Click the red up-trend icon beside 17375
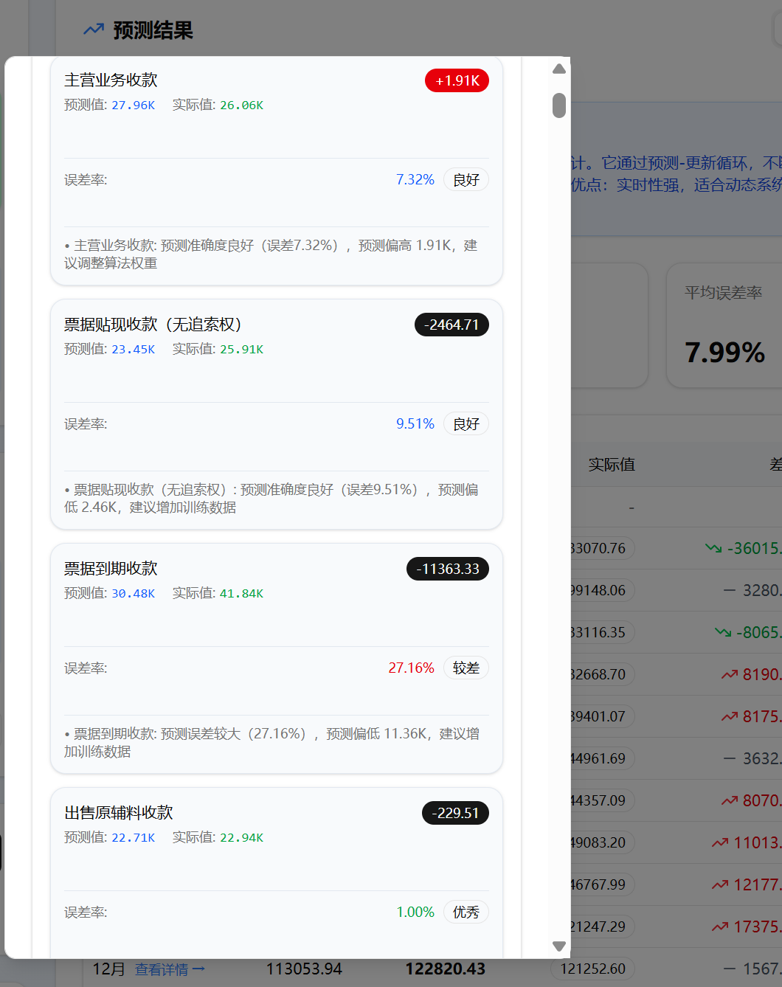Image resolution: width=782 pixels, height=987 pixels. [x=720, y=927]
